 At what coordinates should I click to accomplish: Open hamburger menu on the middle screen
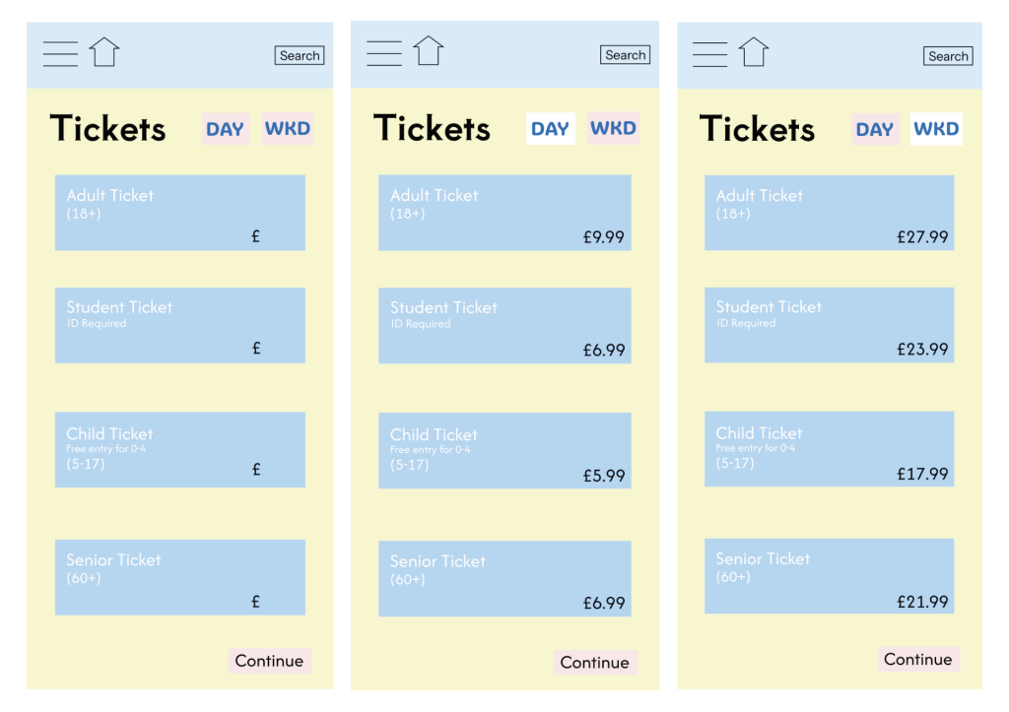pyautogui.click(x=383, y=52)
